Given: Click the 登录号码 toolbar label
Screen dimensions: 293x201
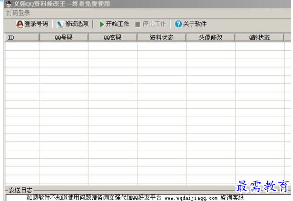Looking at the screenshot, I should pyautogui.click(x=36, y=24).
